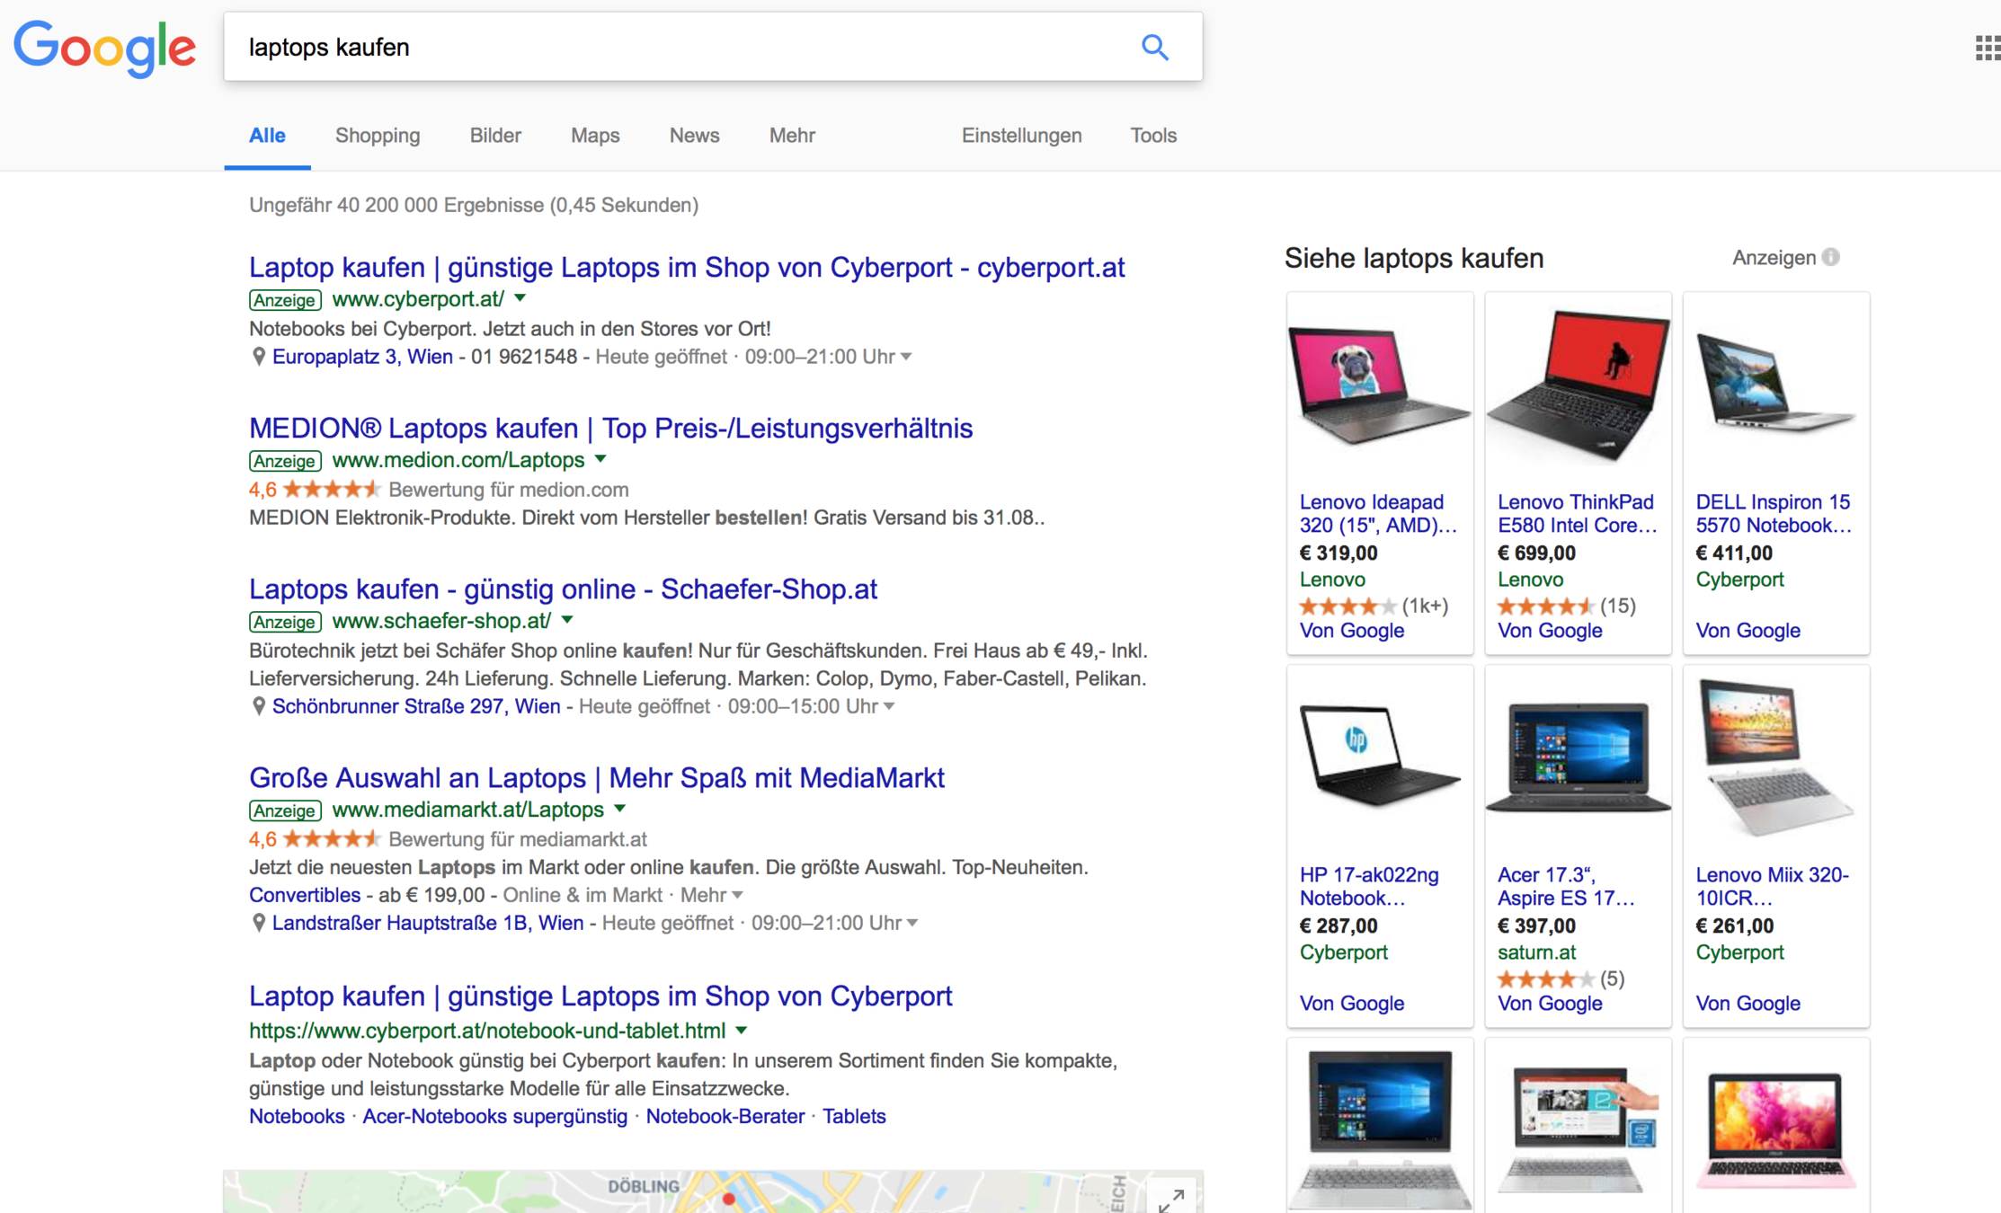Click the Tools button
This screenshot has height=1213, width=2001.
click(x=1152, y=136)
